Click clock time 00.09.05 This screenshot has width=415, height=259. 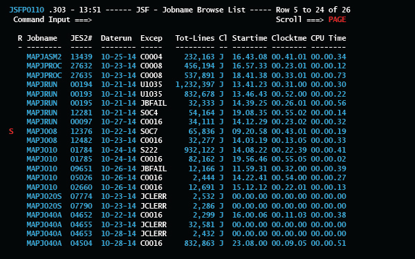coord(289,243)
